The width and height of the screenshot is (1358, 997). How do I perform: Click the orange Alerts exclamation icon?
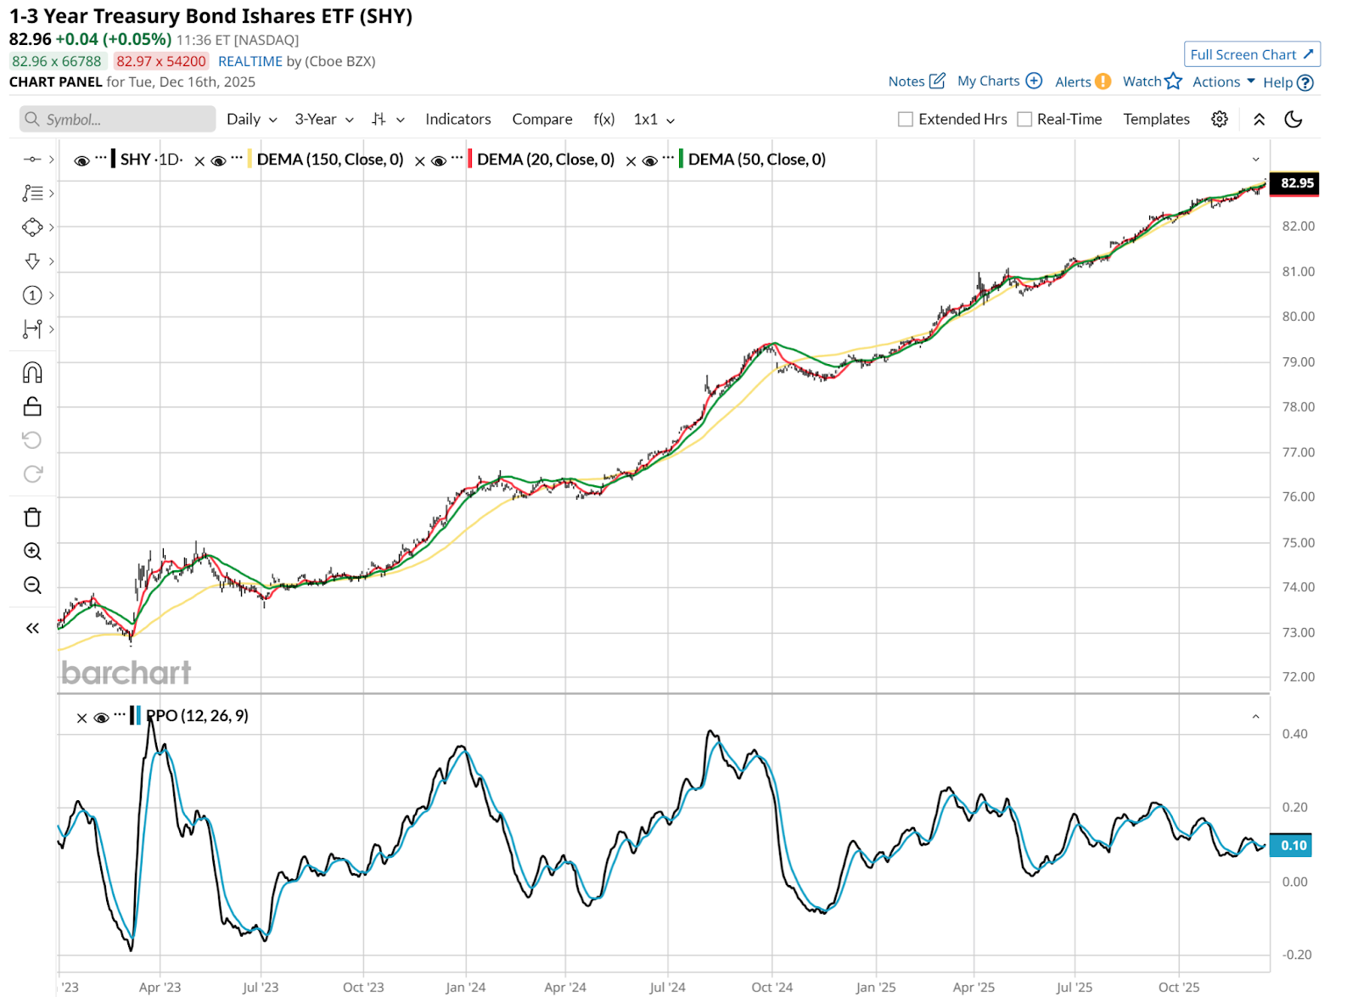(1103, 81)
